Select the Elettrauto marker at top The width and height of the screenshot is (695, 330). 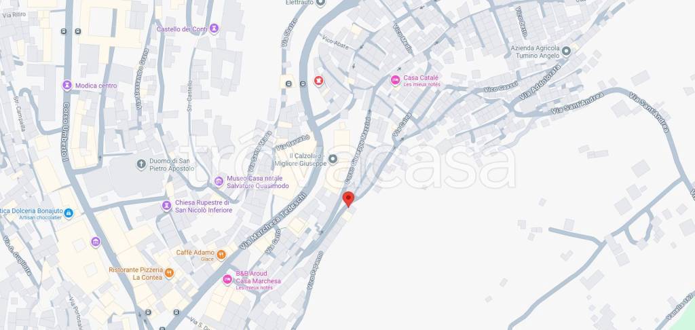pyautogui.click(x=320, y=3)
